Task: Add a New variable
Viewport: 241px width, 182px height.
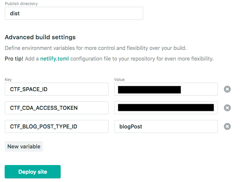Action: [24, 146]
